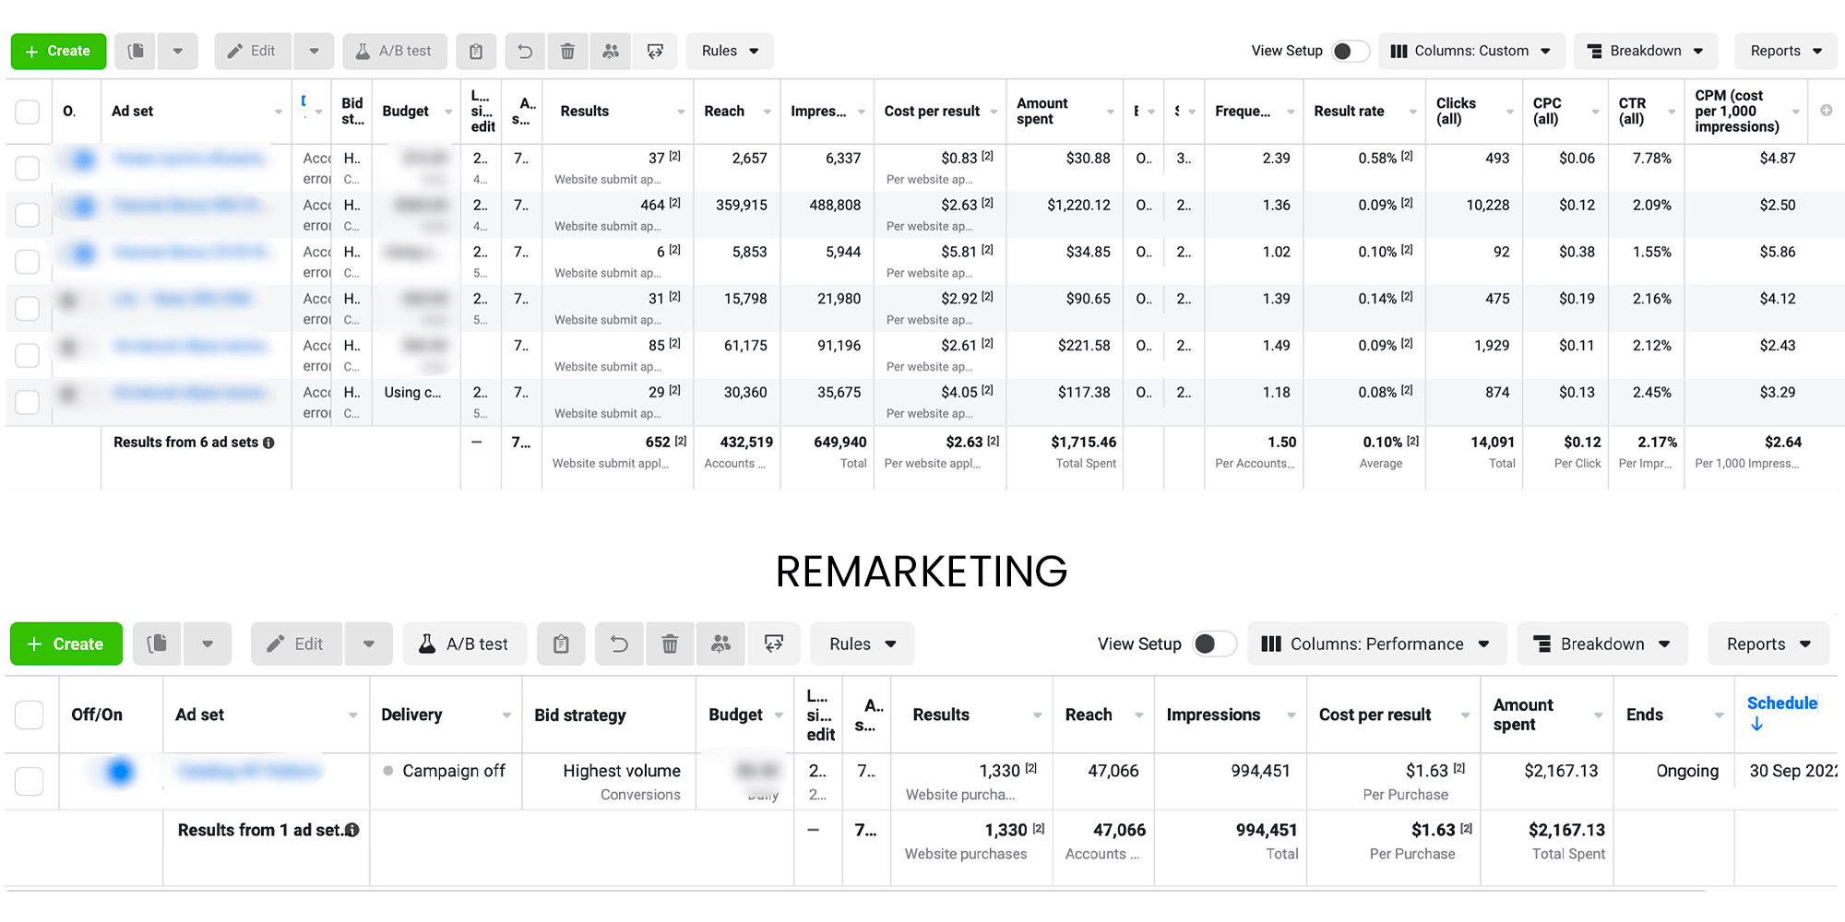Open the Columns: Performance dropdown
The height and width of the screenshot is (922, 1845).
tap(1375, 644)
